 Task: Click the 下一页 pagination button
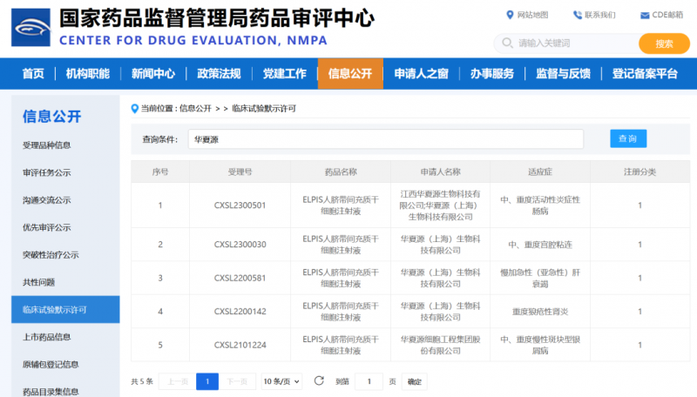(237, 381)
